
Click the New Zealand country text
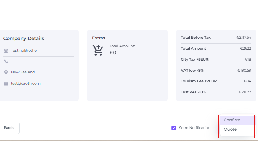(x=23, y=72)
